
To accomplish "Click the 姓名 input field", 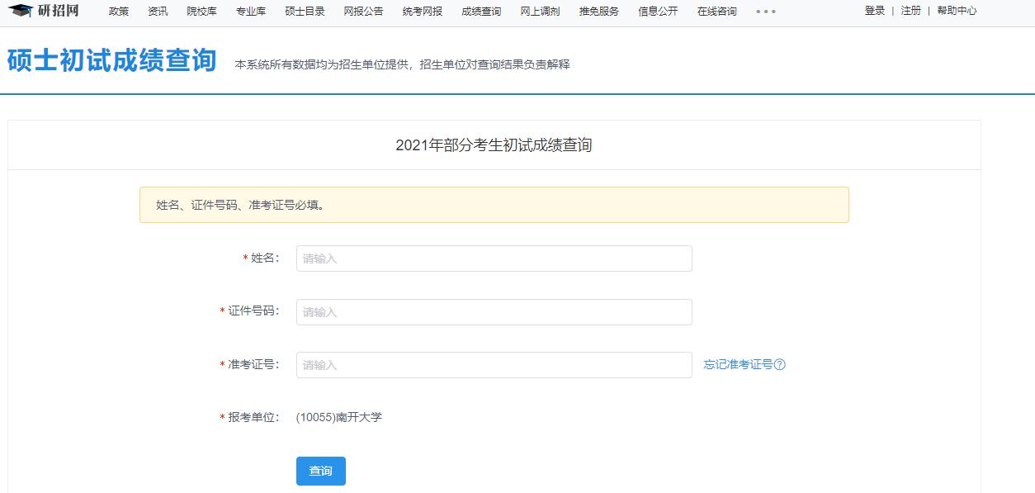I will 494,258.
